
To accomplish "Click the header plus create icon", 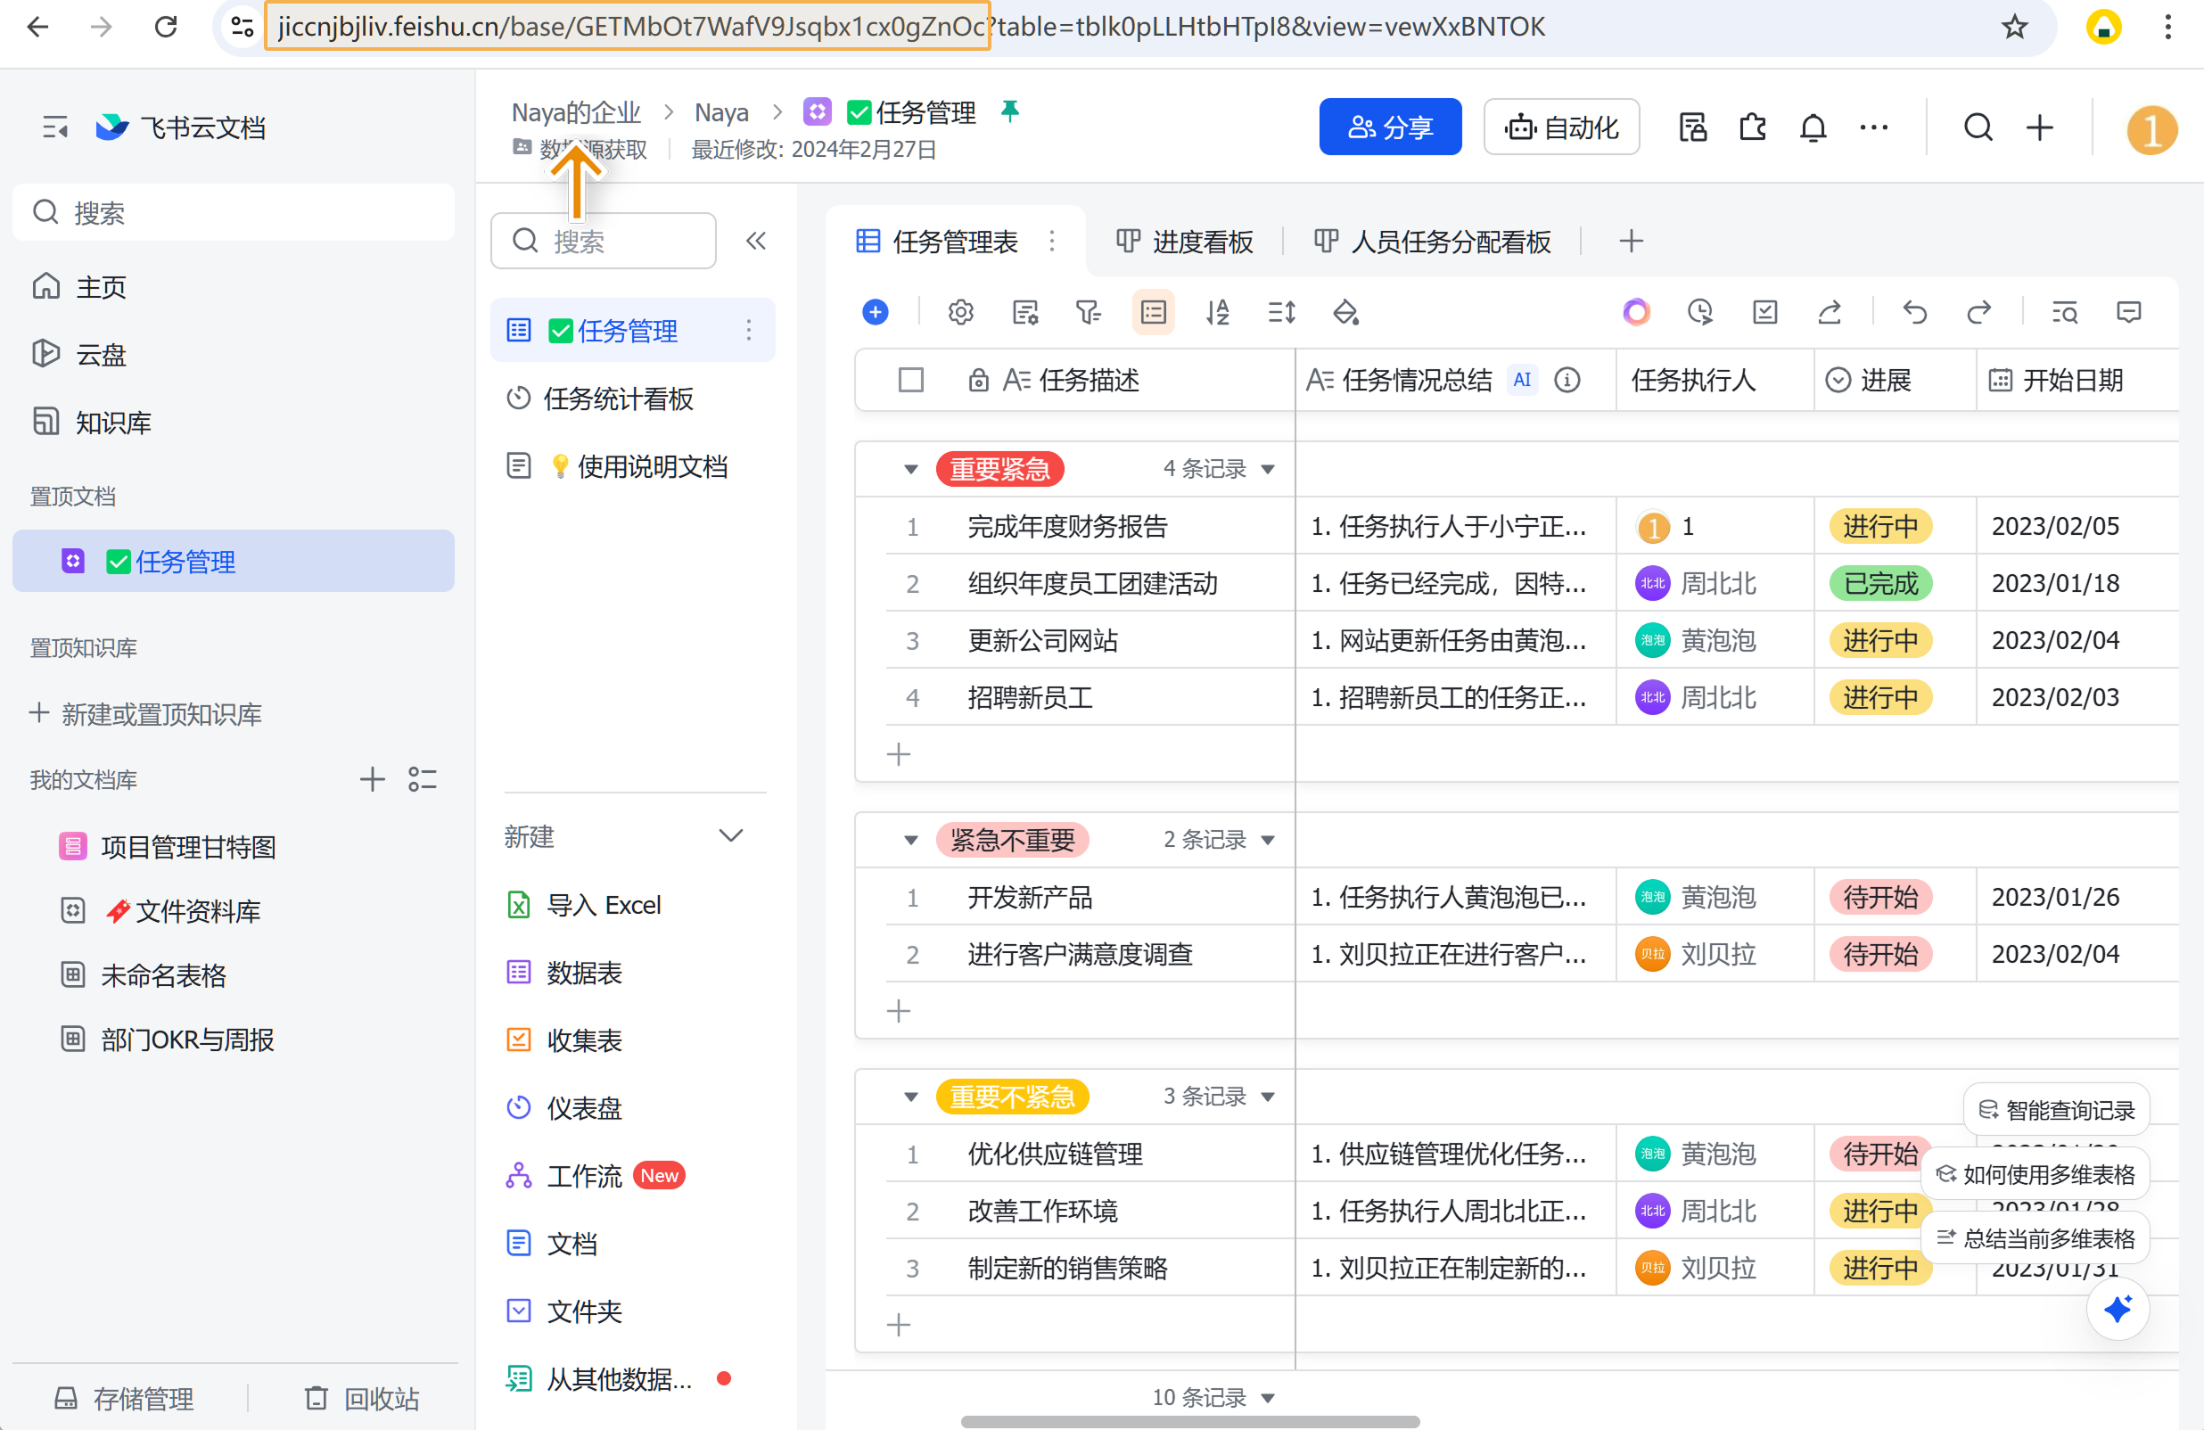I will pyautogui.click(x=2039, y=127).
